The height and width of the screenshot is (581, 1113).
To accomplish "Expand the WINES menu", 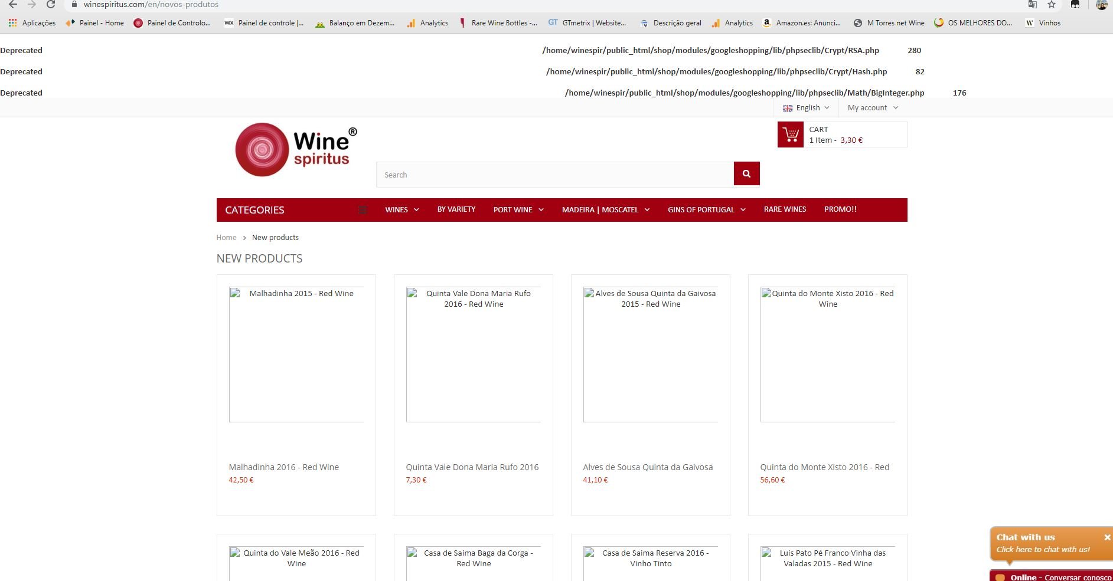I will click(402, 210).
